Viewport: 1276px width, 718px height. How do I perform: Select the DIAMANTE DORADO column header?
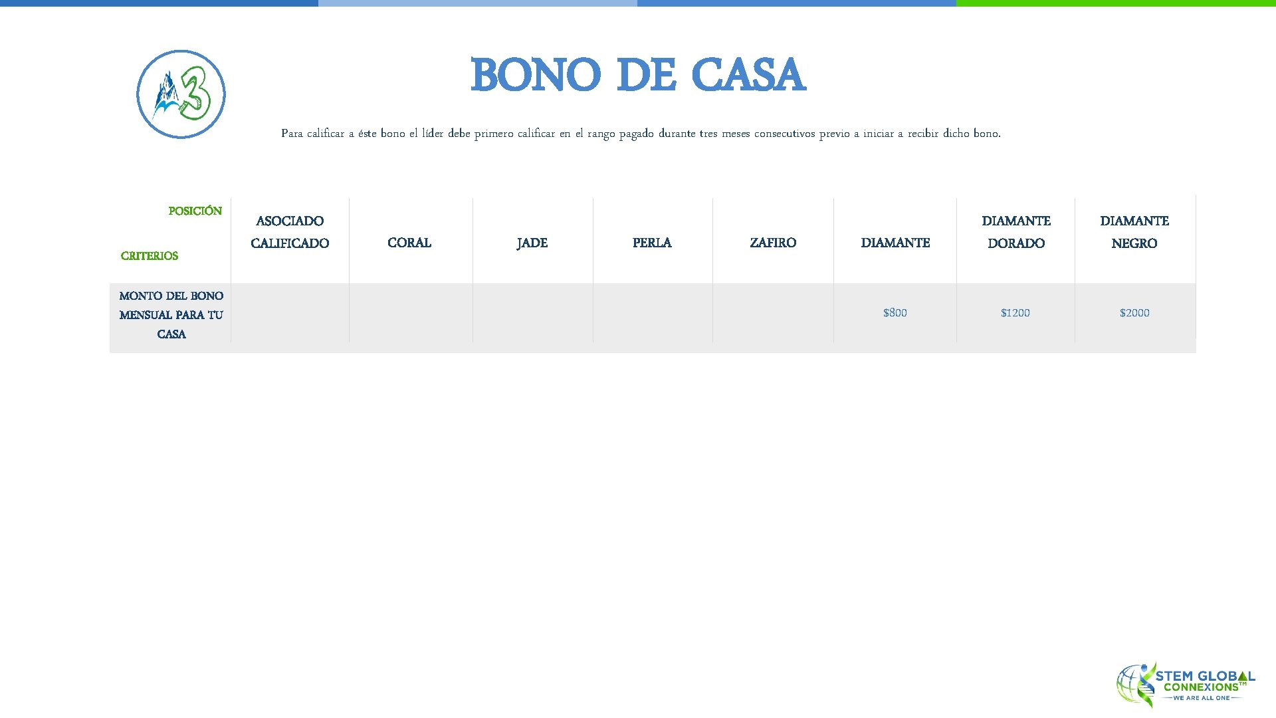[1014, 232]
